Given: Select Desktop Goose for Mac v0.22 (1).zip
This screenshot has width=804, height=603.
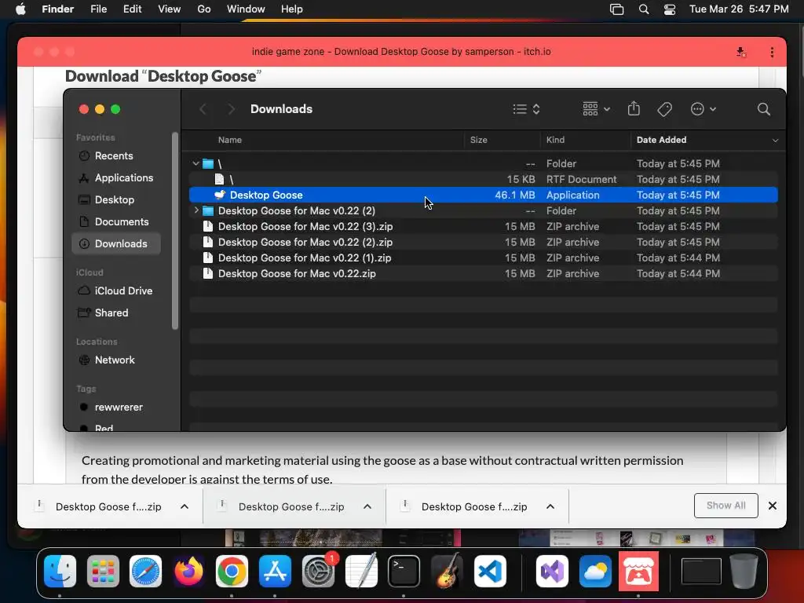Looking at the screenshot, I should coord(484,258).
